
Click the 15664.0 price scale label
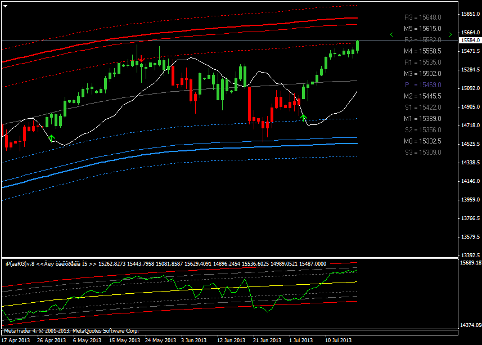(470, 32)
